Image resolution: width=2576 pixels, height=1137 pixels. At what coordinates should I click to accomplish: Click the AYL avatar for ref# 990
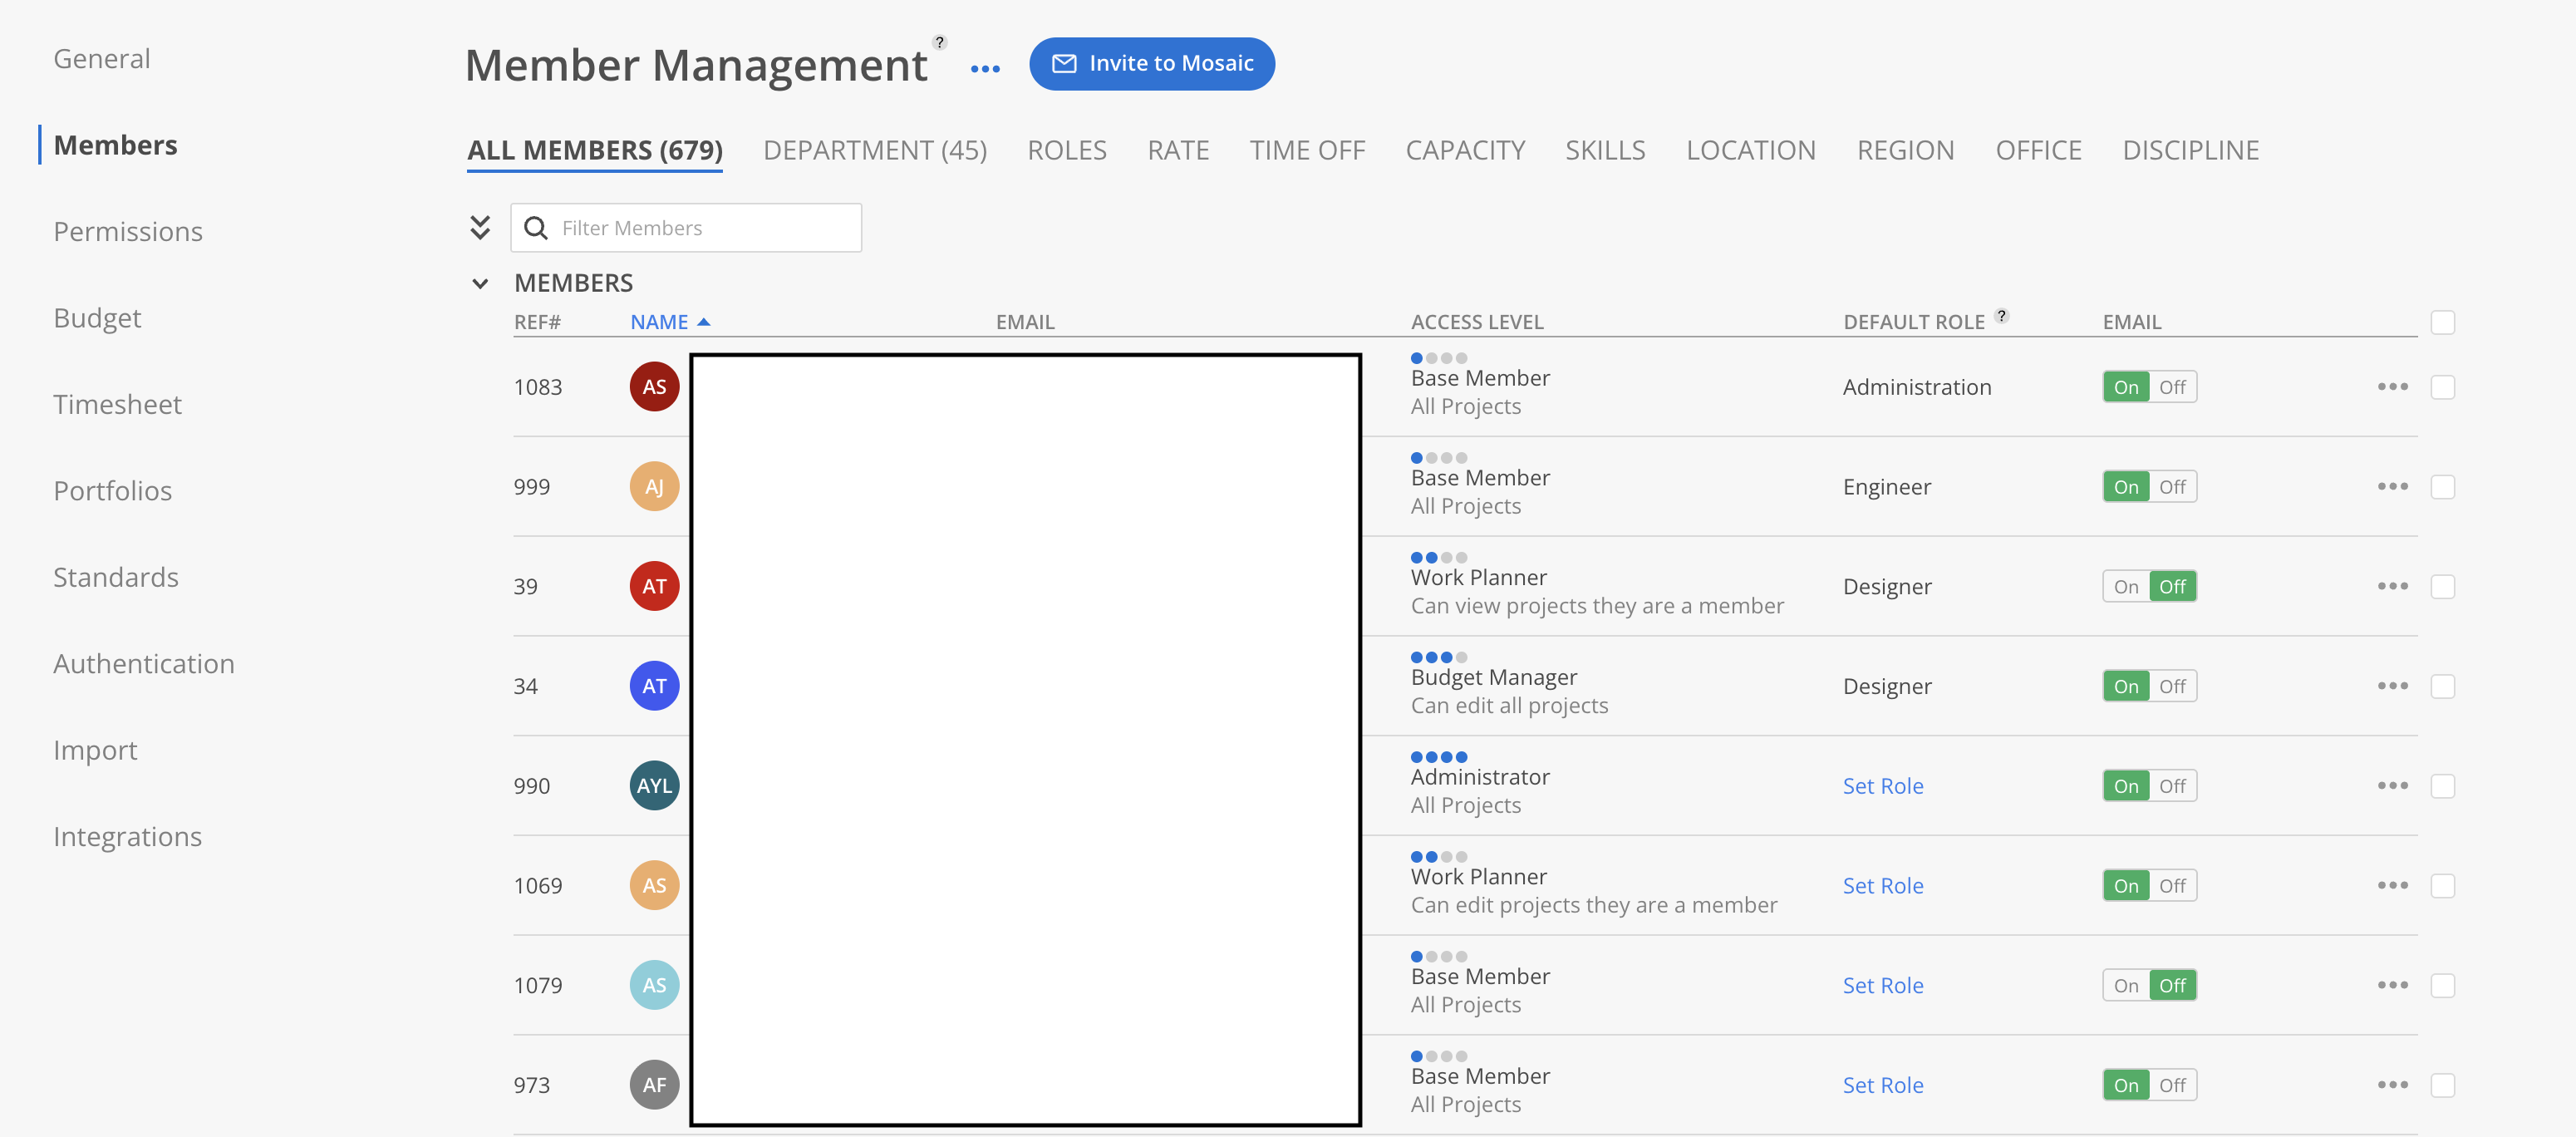pyautogui.click(x=654, y=786)
